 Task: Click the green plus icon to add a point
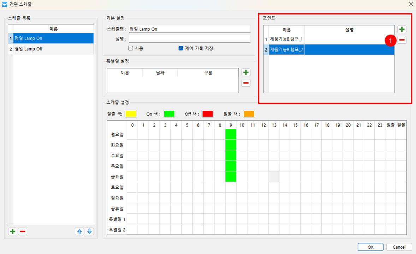tap(402, 29)
